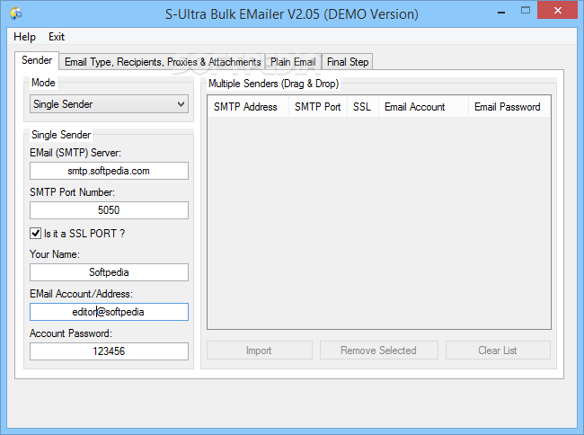
Task: Go to the Final Step tab
Action: click(348, 62)
